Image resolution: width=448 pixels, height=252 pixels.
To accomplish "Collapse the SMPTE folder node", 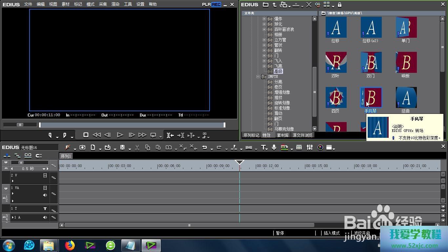I will 258,76.
